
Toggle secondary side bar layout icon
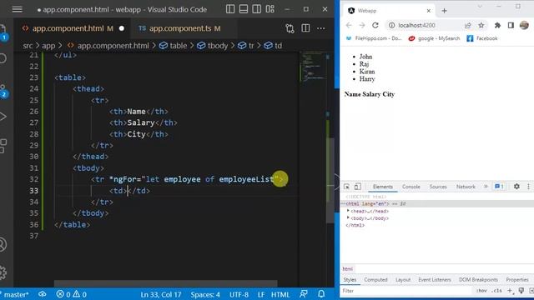click(257, 9)
